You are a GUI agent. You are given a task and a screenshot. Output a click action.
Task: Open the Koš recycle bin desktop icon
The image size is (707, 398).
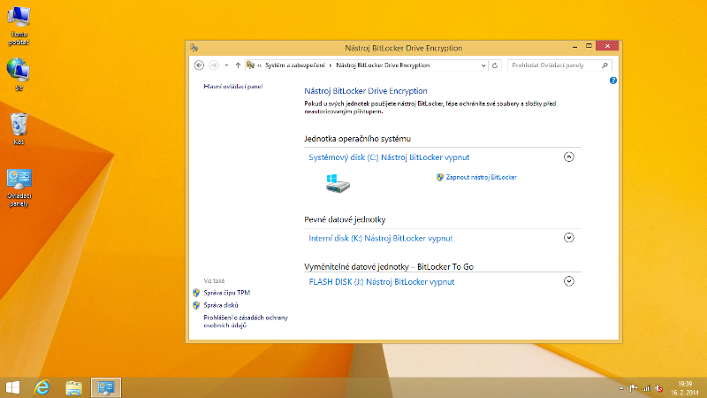click(19, 126)
